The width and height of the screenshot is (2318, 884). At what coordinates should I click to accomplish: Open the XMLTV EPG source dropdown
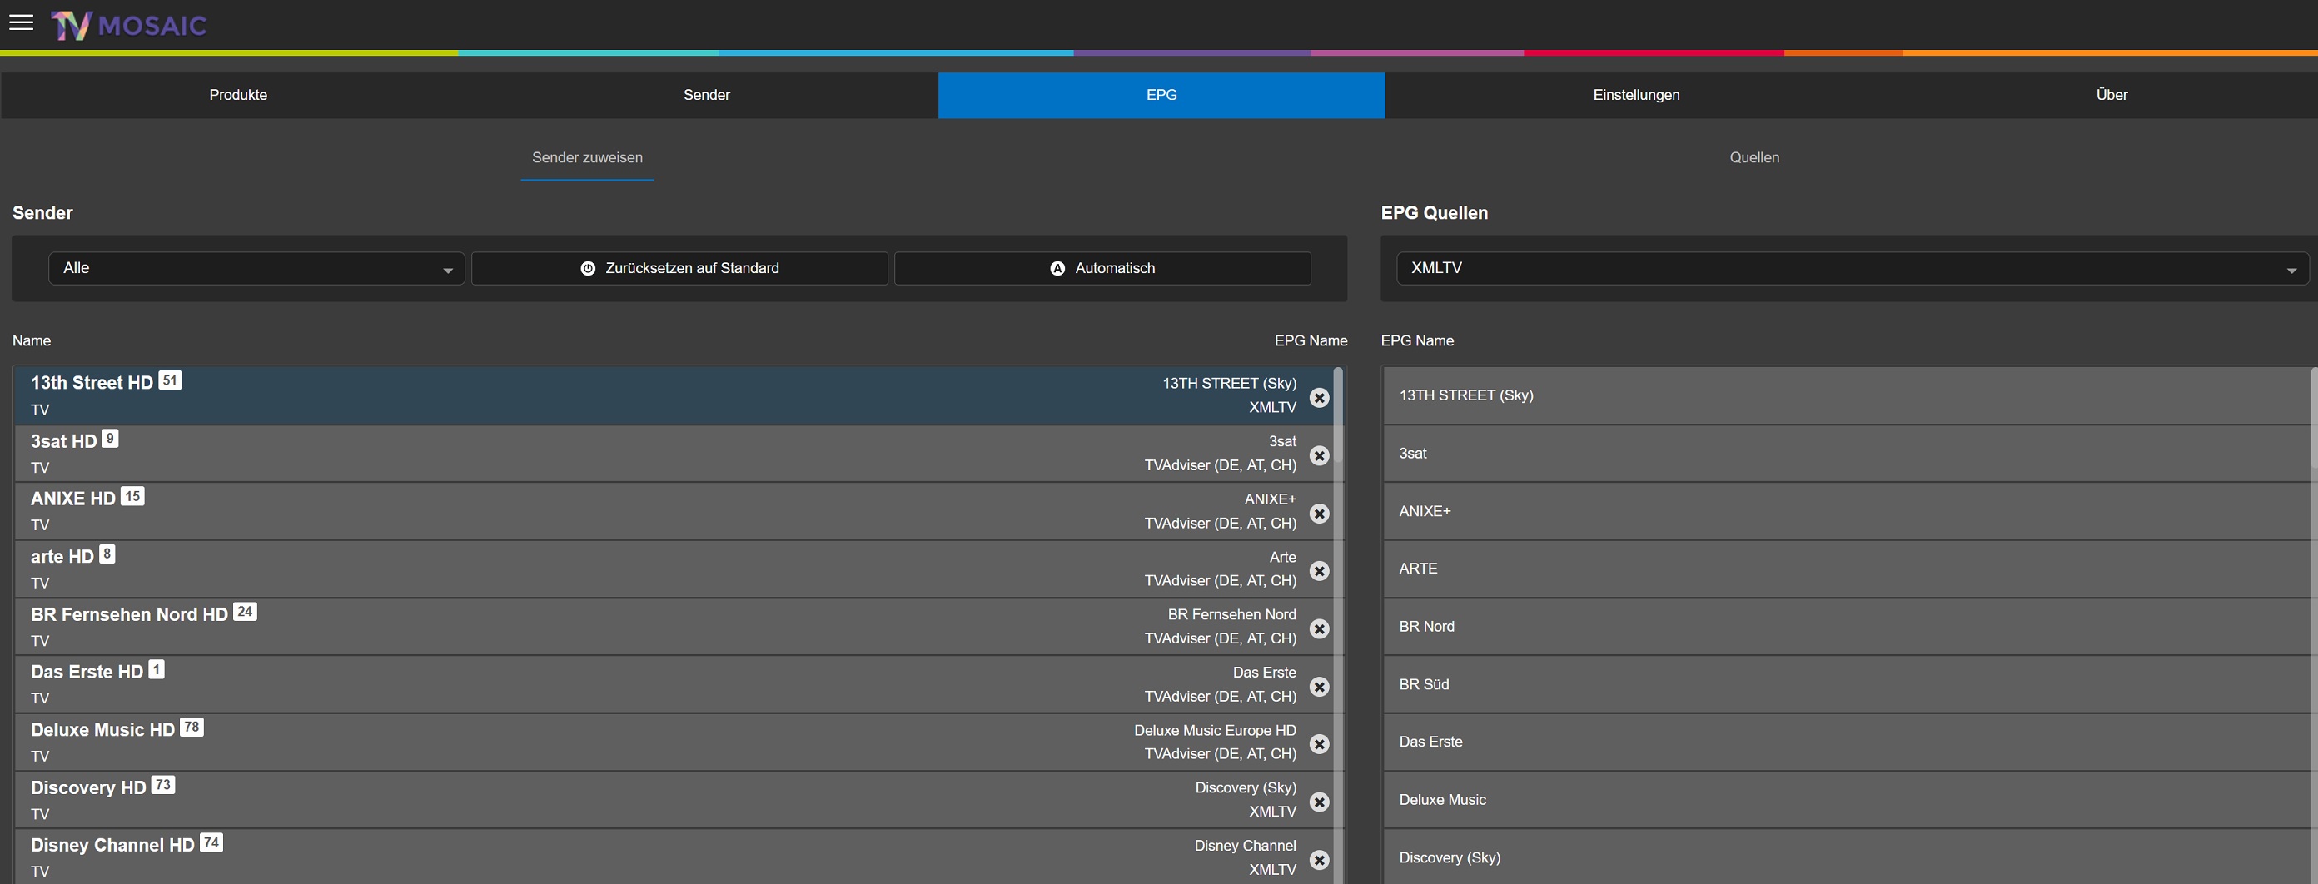pos(1852,268)
